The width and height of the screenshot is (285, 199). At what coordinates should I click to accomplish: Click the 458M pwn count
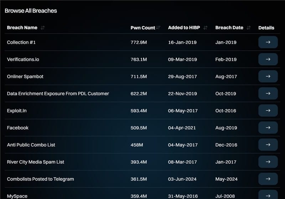[137, 145]
